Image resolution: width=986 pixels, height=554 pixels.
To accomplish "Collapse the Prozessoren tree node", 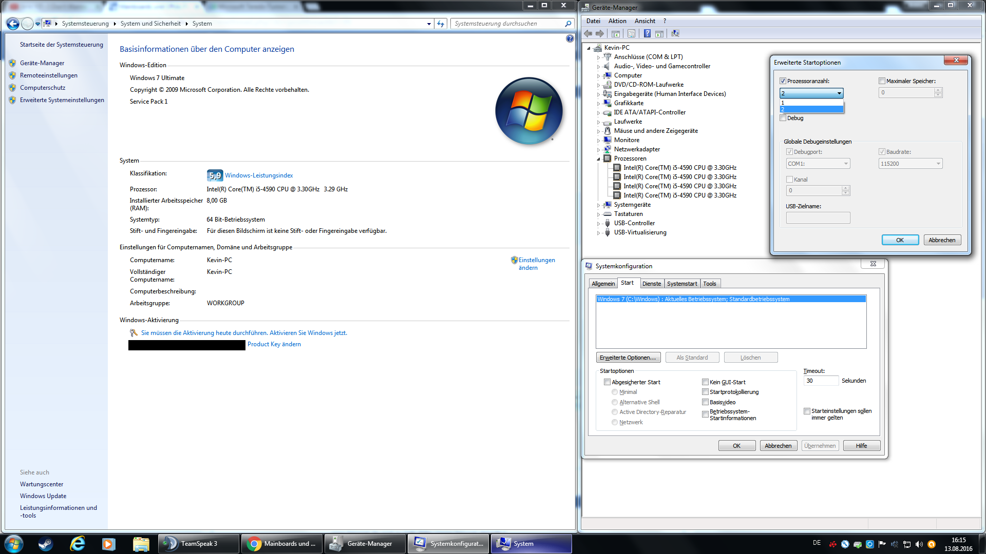I will tap(598, 159).
